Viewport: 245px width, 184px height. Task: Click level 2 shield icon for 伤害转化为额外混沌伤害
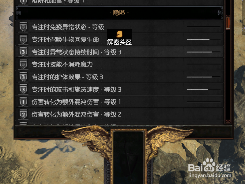[23, 114]
